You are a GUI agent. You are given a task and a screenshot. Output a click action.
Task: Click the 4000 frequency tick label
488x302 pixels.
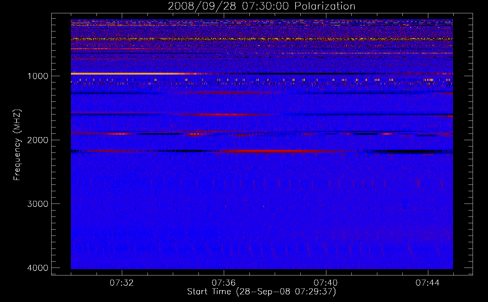tap(38, 268)
